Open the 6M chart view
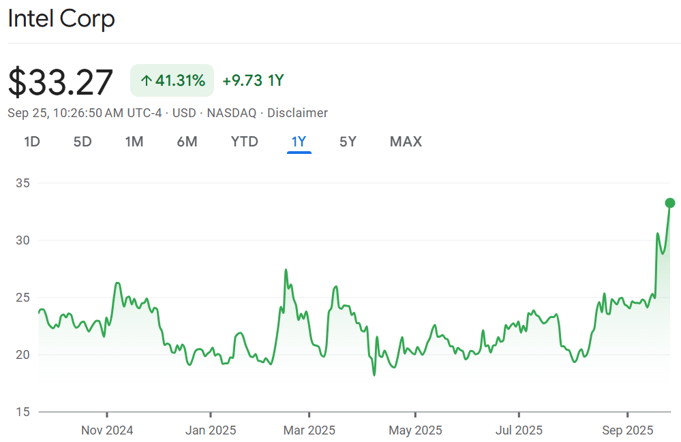Image resolution: width=681 pixels, height=442 pixels. 187,142
